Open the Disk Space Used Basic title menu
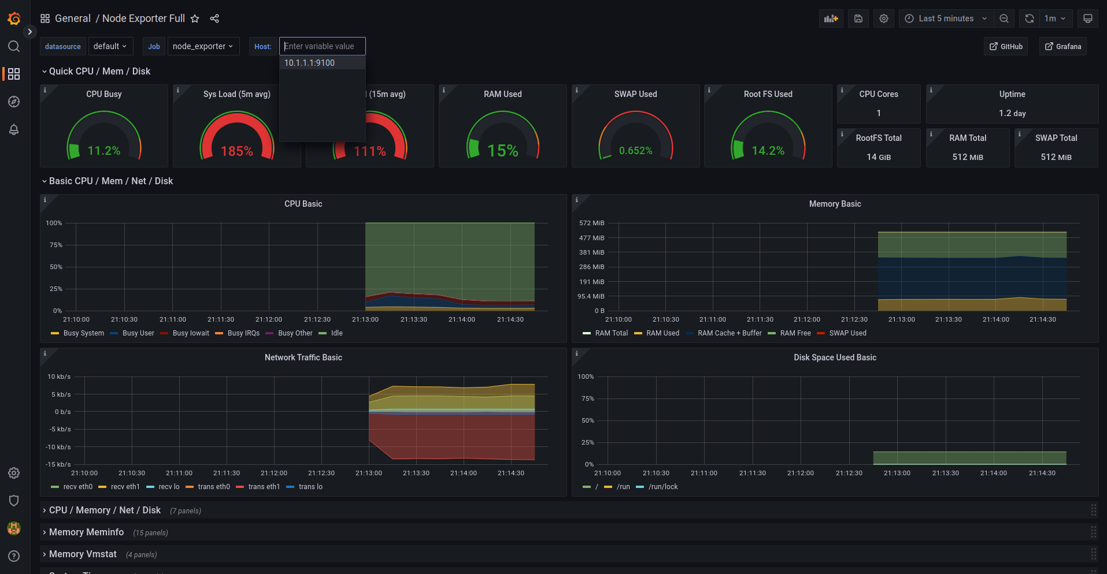 pos(835,357)
